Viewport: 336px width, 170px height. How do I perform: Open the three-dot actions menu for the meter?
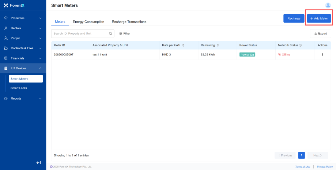pyautogui.click(x=322, y=55)
